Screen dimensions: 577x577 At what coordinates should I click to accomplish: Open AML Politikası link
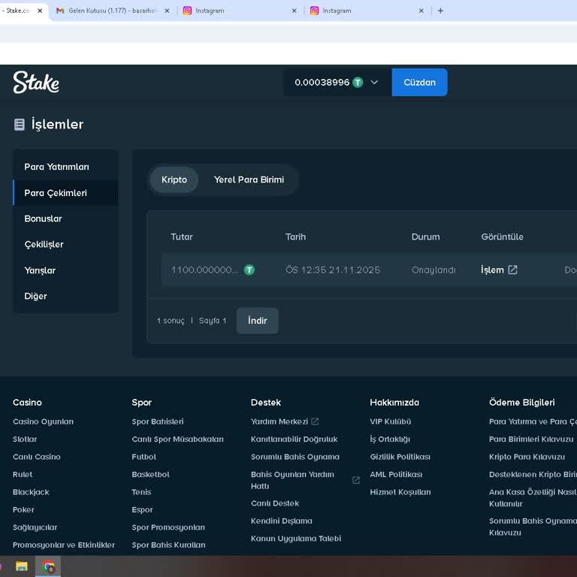(x=396, y=474)
